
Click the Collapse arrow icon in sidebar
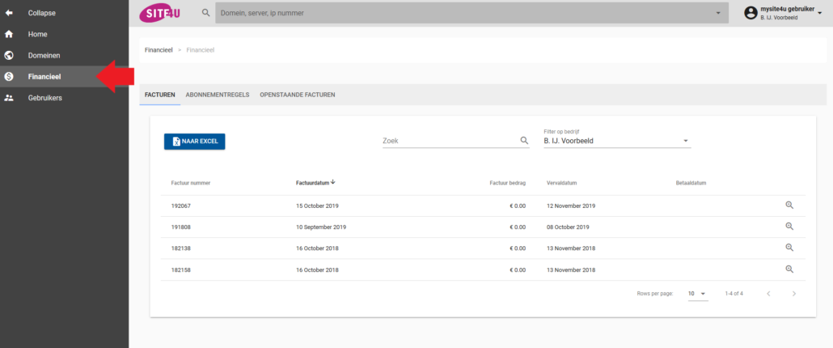click(9, 13)
